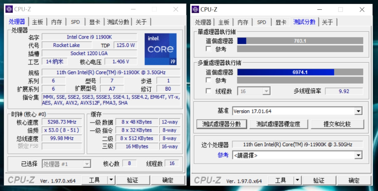378x191 pixels.
Task: Open the 内存 tab in the right window
Action: (x=243, y=22)
